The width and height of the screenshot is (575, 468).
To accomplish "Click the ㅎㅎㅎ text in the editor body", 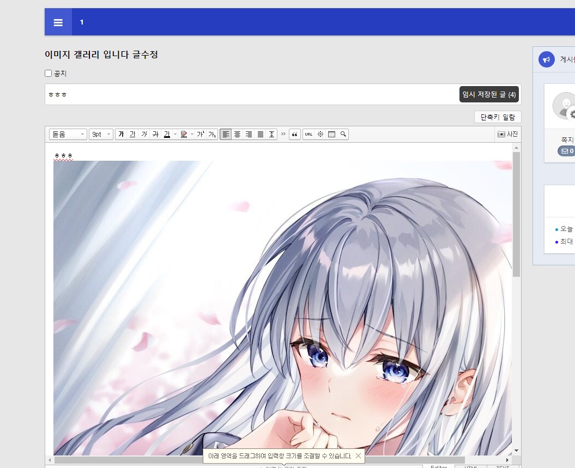I will coord(63,156).
